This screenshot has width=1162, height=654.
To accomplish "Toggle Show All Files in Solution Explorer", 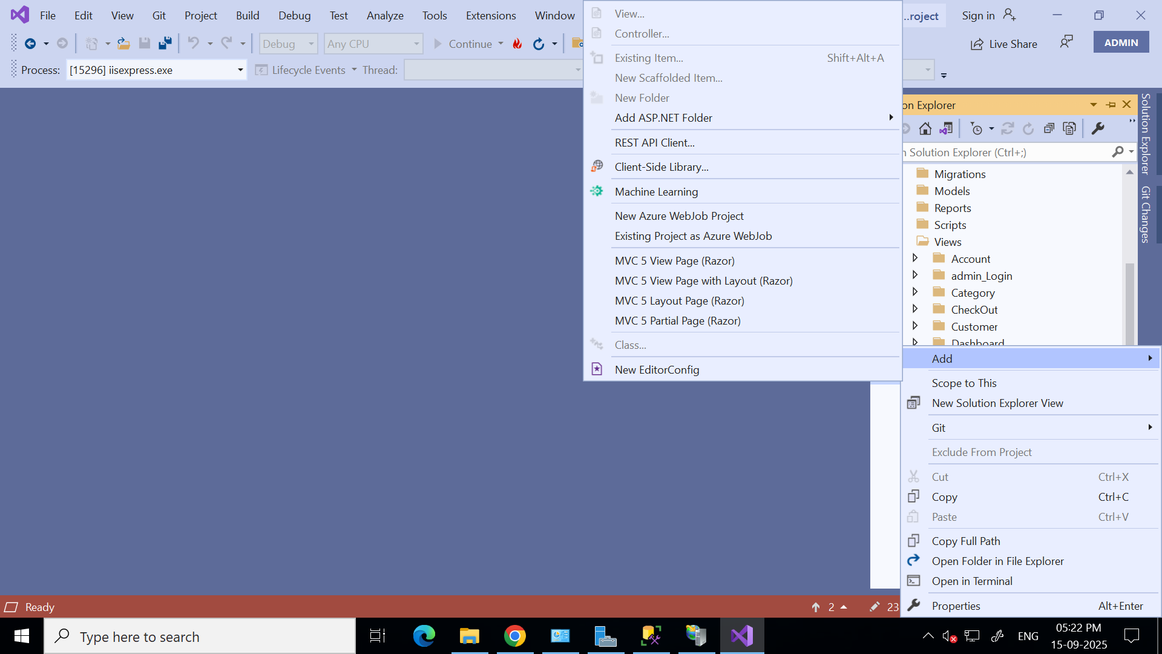I will click(x=1069, y=128).
